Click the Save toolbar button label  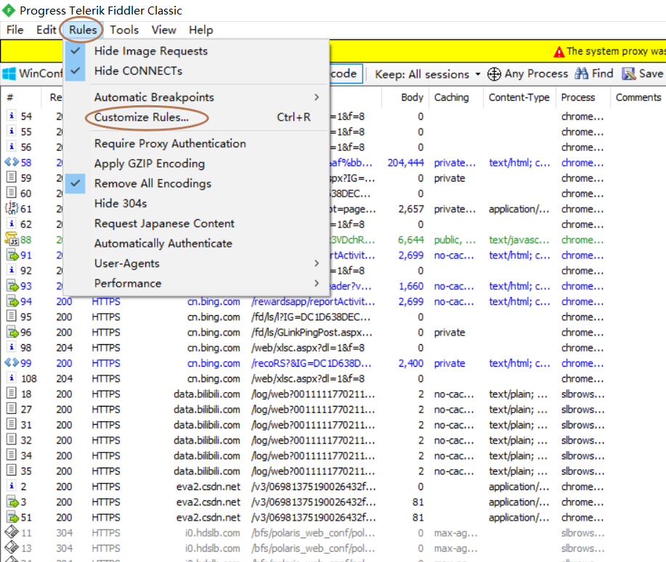coord(651,73)
